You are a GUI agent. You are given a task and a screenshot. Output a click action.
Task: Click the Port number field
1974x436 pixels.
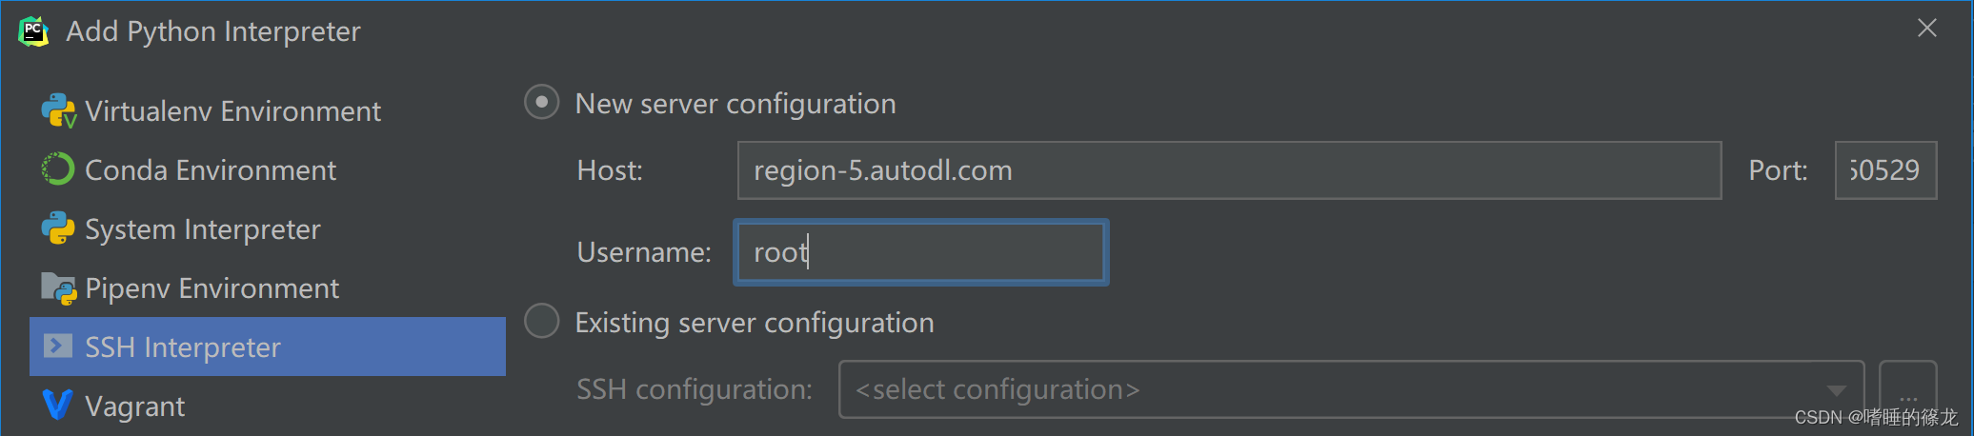(x=1885, y=170)
